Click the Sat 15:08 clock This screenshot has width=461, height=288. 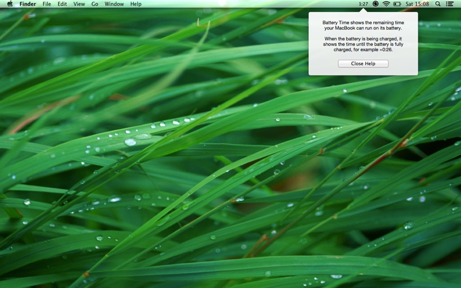(417, 4)
